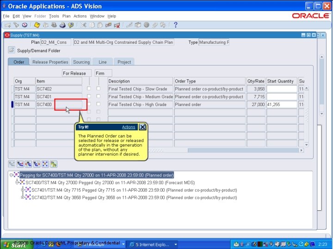
Task: Open the Tools menu
Action: coord(54,16)
